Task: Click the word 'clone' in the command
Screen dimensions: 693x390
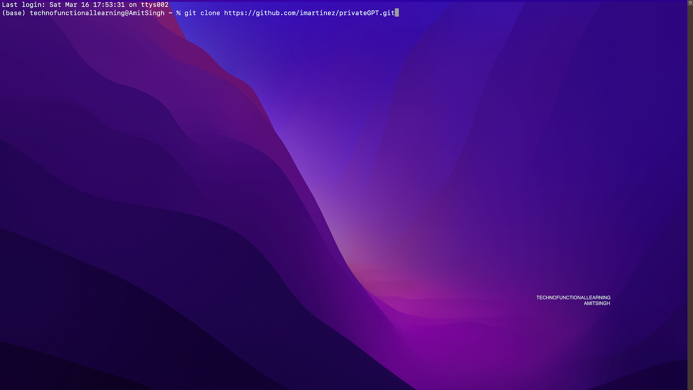Action: (x=210, y=13)
